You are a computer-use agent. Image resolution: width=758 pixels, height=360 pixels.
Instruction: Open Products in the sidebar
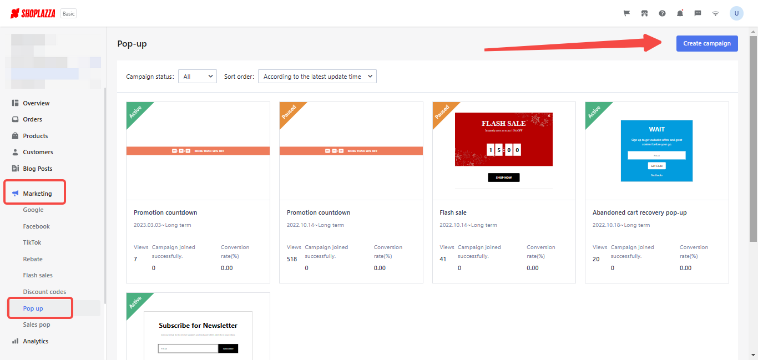pyautogui.click(x=36, y=136)
